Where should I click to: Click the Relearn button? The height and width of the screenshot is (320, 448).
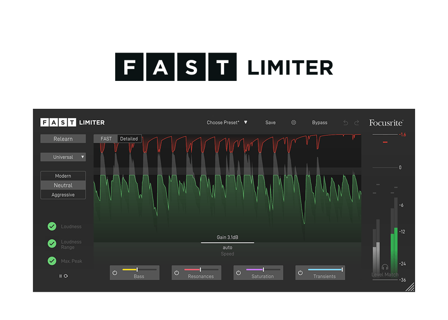coord(63,139)
